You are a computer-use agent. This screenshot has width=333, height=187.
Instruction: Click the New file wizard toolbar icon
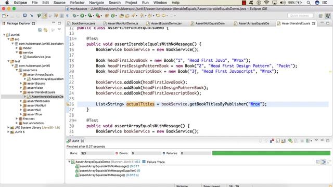click(x=4, y=16)
